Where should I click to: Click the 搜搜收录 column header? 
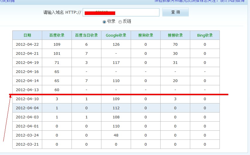[175, 35]
